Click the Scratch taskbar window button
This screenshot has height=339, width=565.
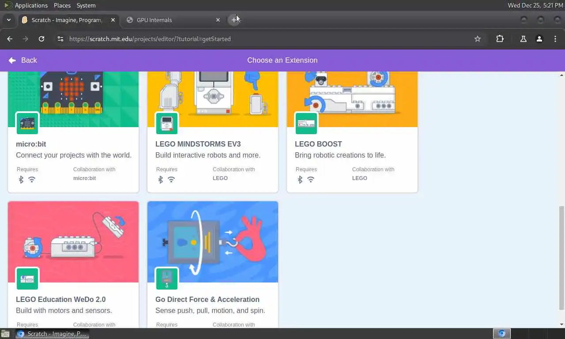point(53,334)
